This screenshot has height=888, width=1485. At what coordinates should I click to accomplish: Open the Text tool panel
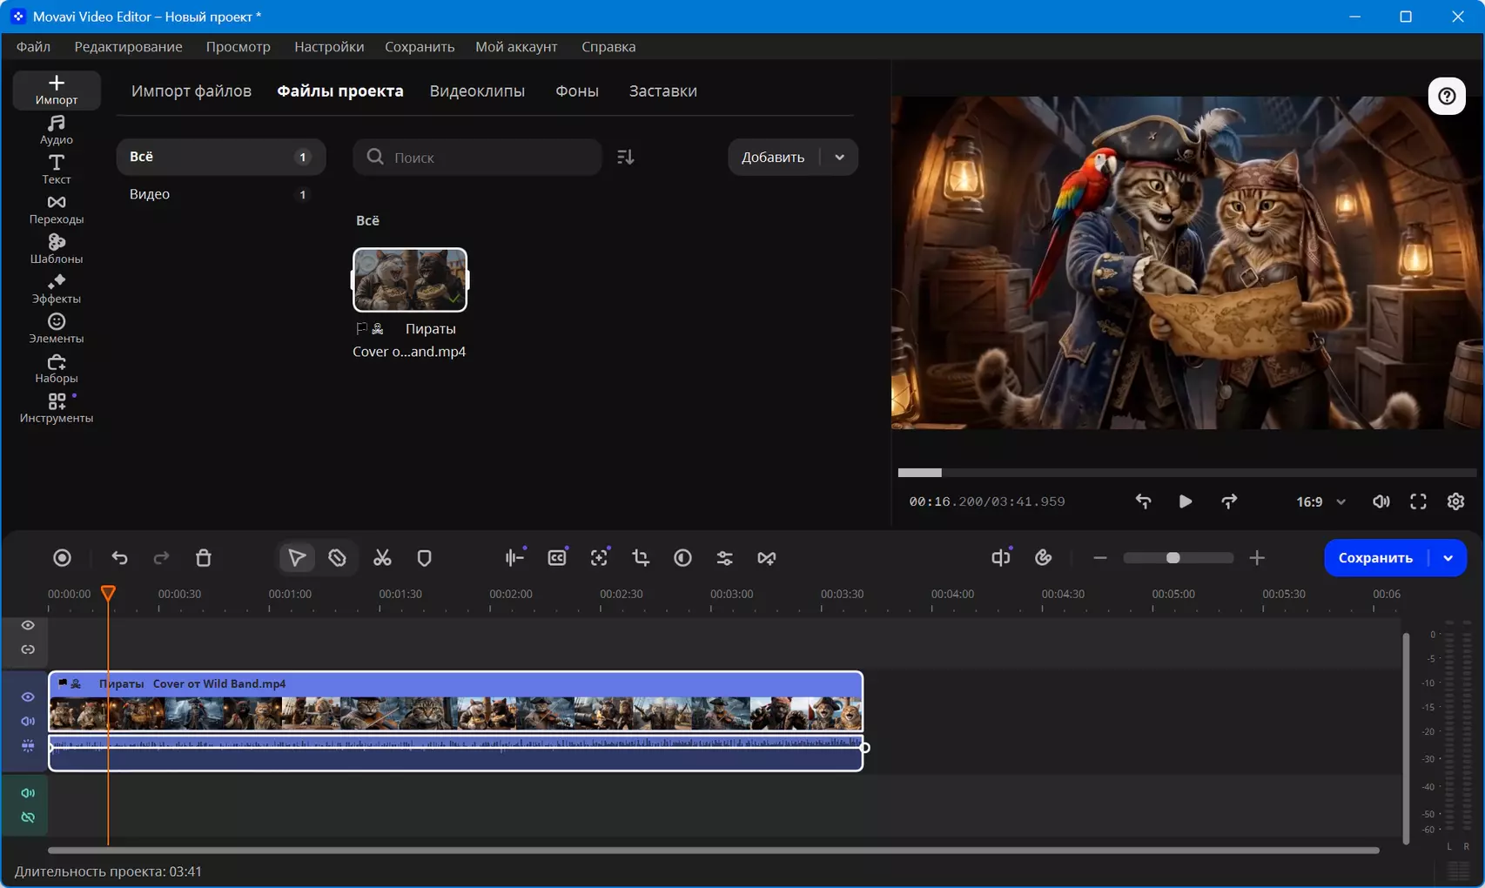pyautogui.click(x=57, y=170)
